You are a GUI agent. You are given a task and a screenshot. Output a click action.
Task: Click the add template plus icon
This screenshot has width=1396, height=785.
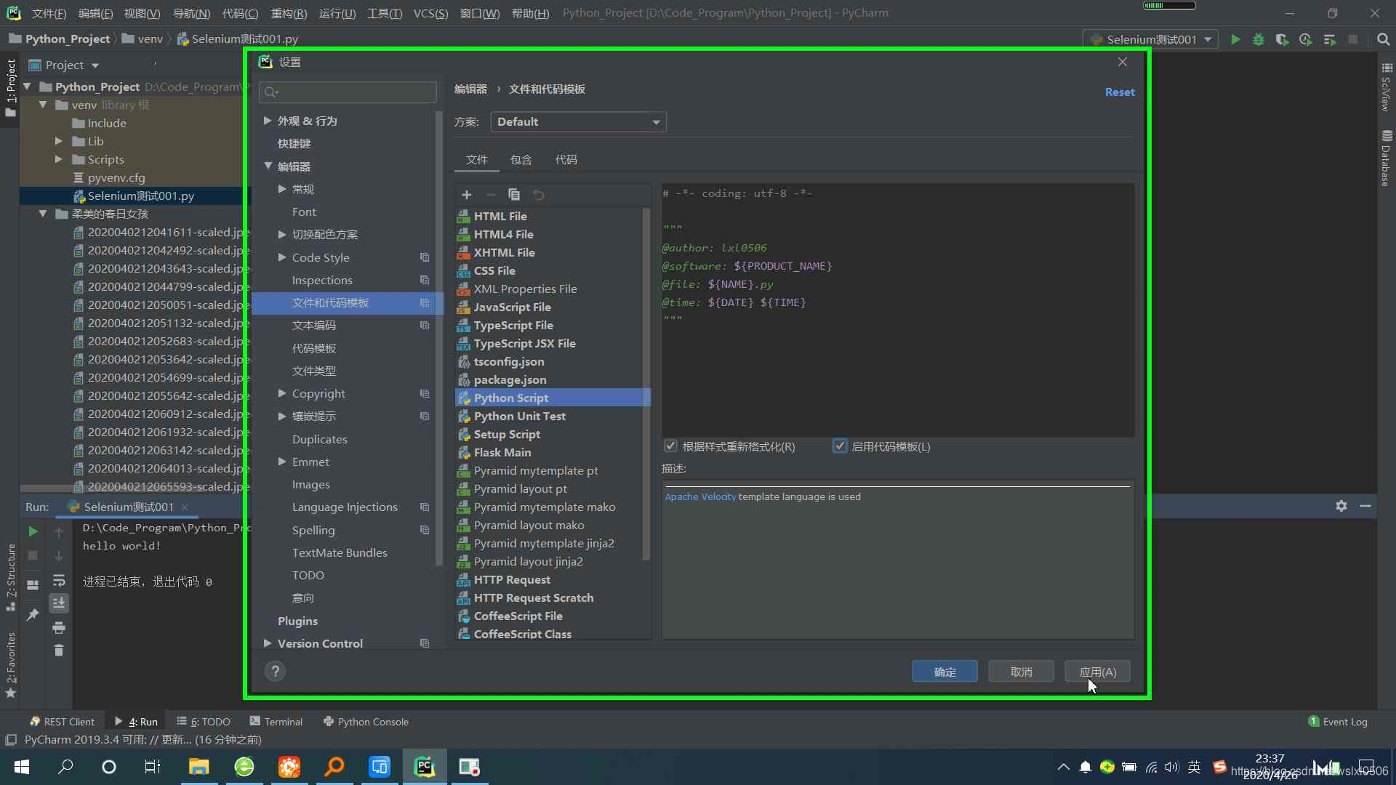pos(467,195)
